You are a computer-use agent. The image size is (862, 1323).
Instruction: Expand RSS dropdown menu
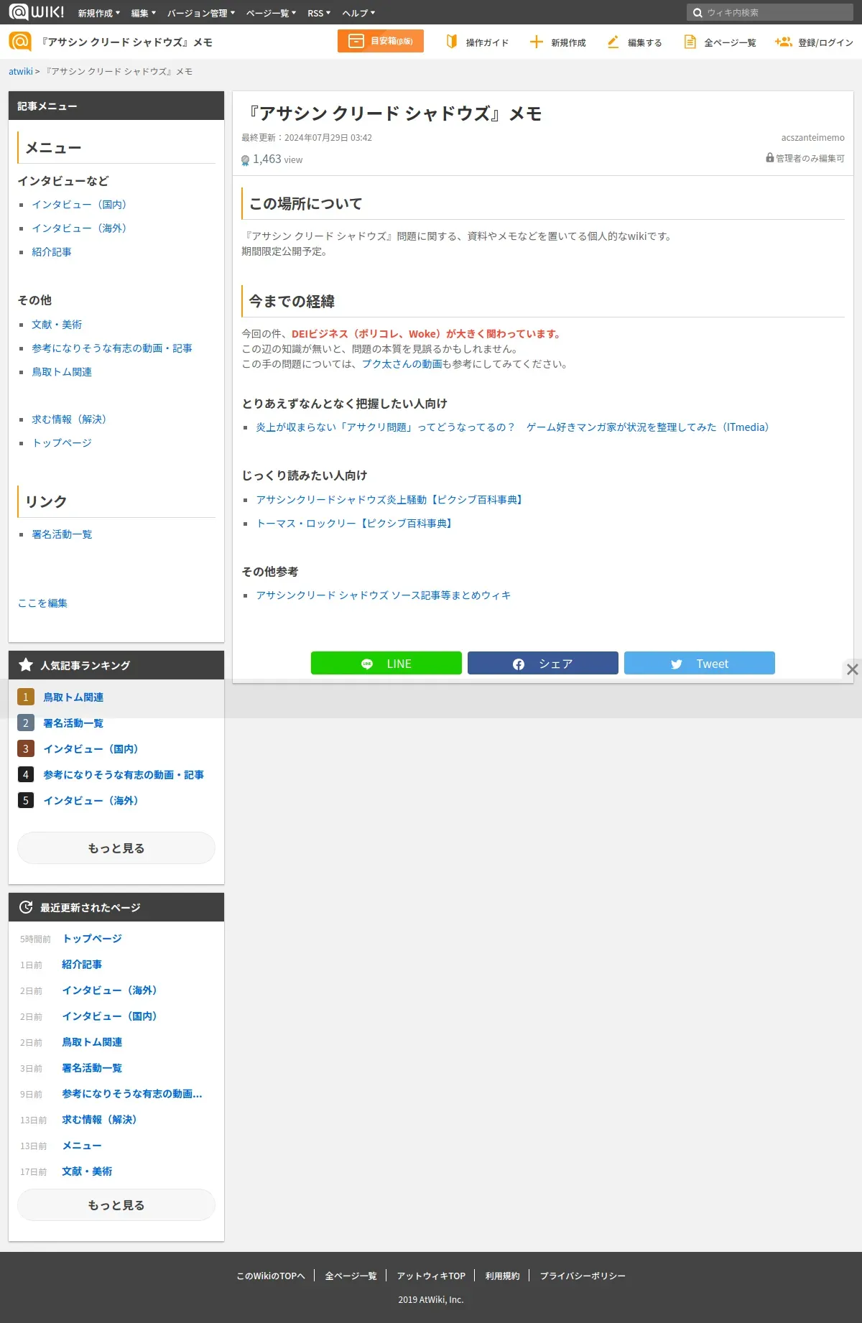click(319, 13)
